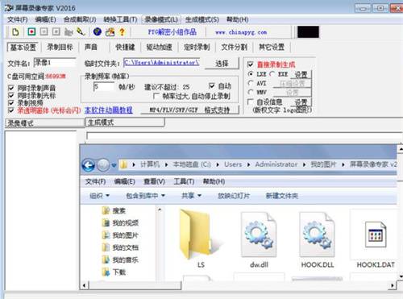Enable 帧率过大,自动停止录制 checkbox
The height and width of the screenshot is (299, 403).
pyautogui.click(x=156, y=96)
